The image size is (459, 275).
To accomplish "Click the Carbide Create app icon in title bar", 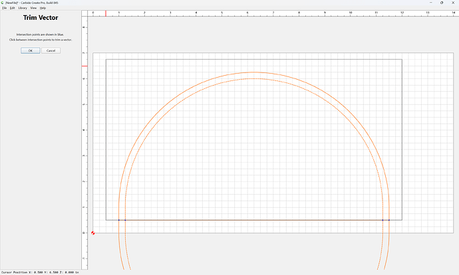I will click(3, 3).
